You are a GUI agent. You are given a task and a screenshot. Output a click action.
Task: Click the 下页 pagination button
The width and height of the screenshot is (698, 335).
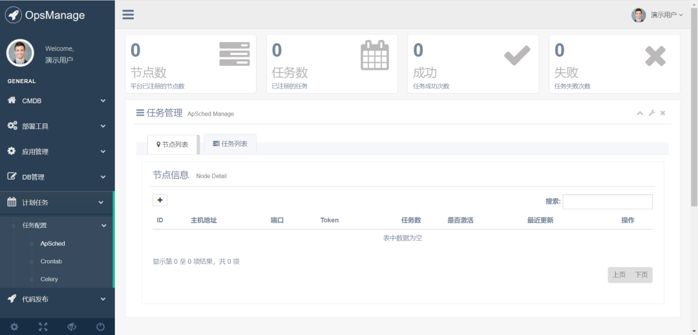coord(641,275)
